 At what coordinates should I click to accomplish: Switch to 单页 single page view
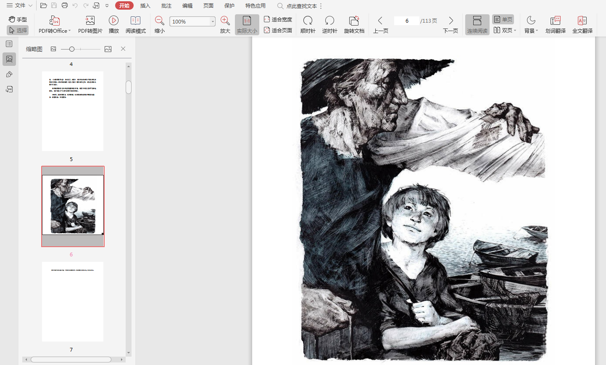point(503,19)
